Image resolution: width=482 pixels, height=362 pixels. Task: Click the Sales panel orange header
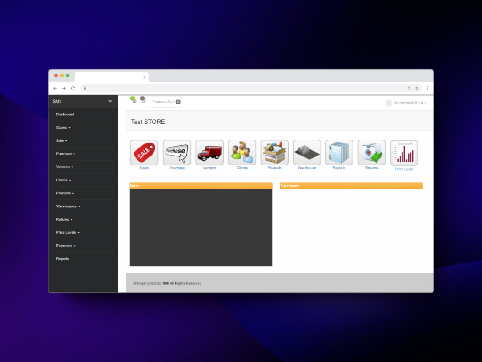click(x=201, y=186)
